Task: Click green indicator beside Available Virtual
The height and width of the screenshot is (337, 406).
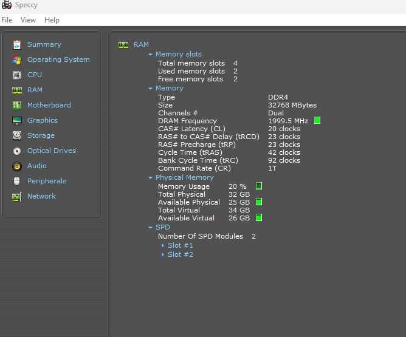Action: tap(259, 218)
